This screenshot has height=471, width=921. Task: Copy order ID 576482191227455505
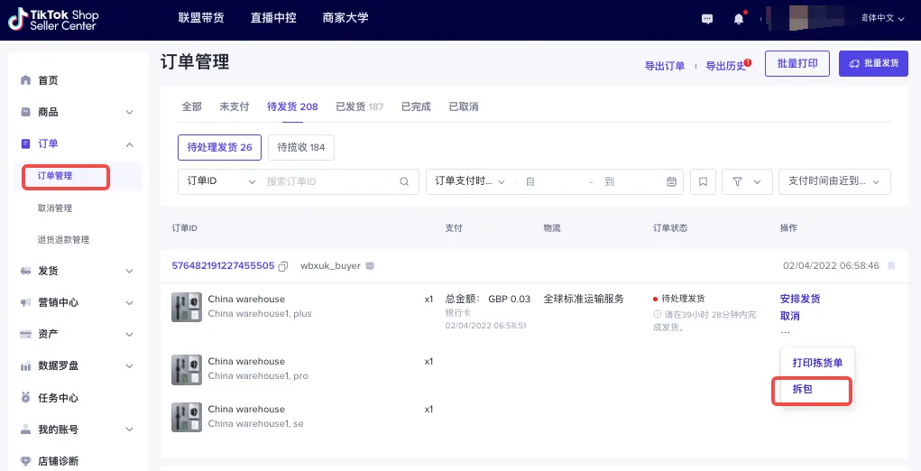tap(283, 266)
